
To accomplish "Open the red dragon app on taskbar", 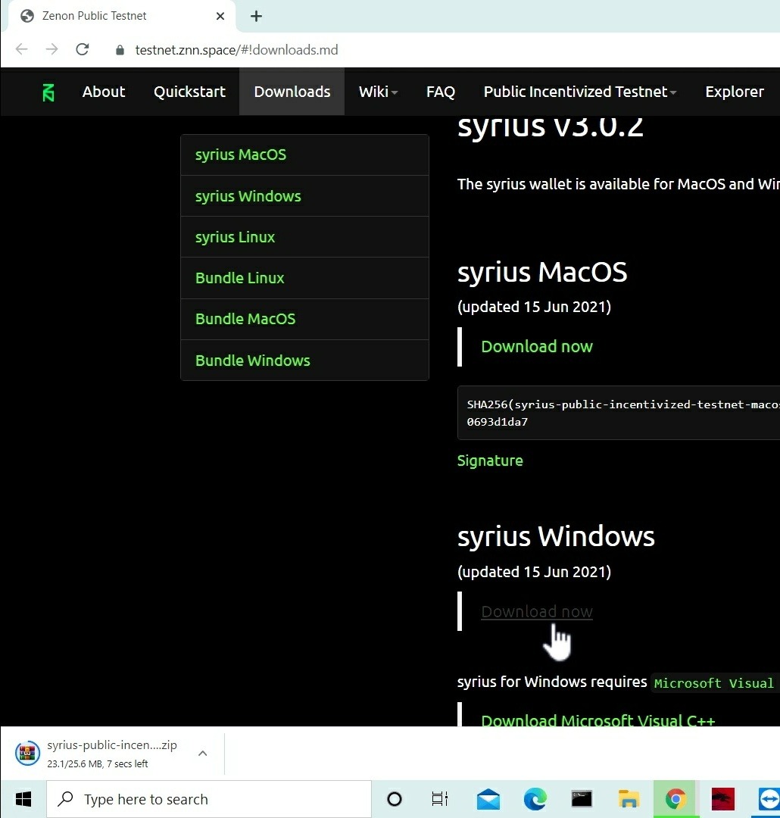I will [x=722, y=799].
